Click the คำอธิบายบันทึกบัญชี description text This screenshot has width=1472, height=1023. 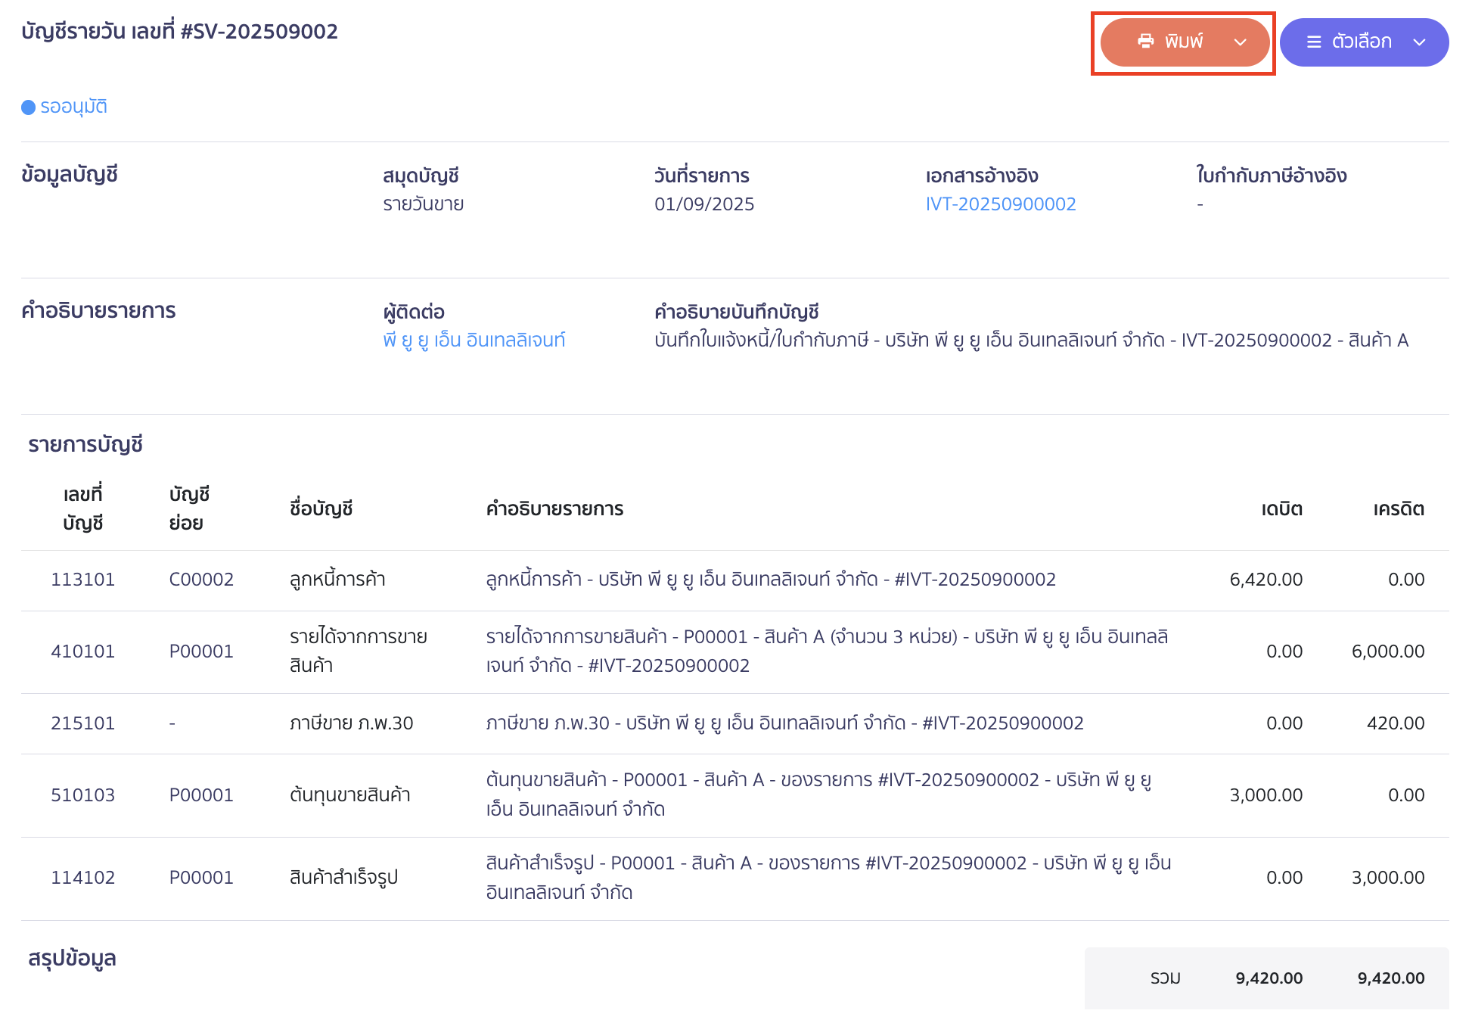(x=1032, y=340)
